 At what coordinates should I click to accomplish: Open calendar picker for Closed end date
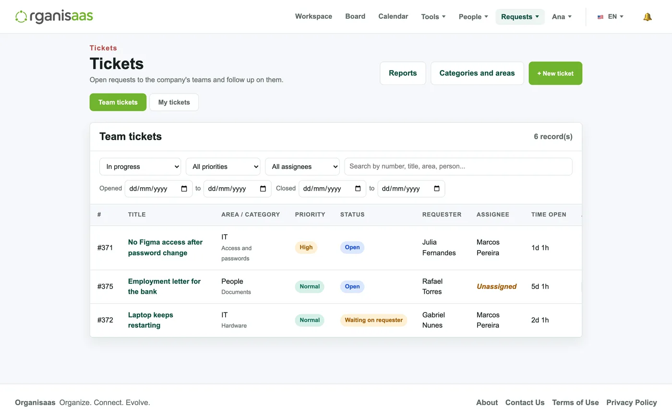(x=436, y=189)
